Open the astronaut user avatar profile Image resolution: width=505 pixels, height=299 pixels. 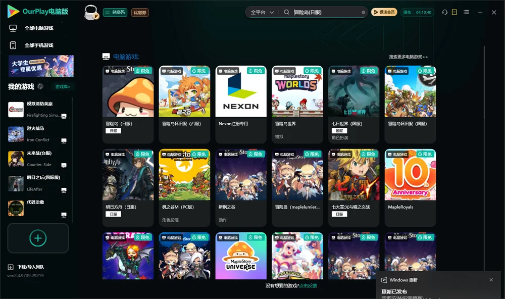click(91, 12)
